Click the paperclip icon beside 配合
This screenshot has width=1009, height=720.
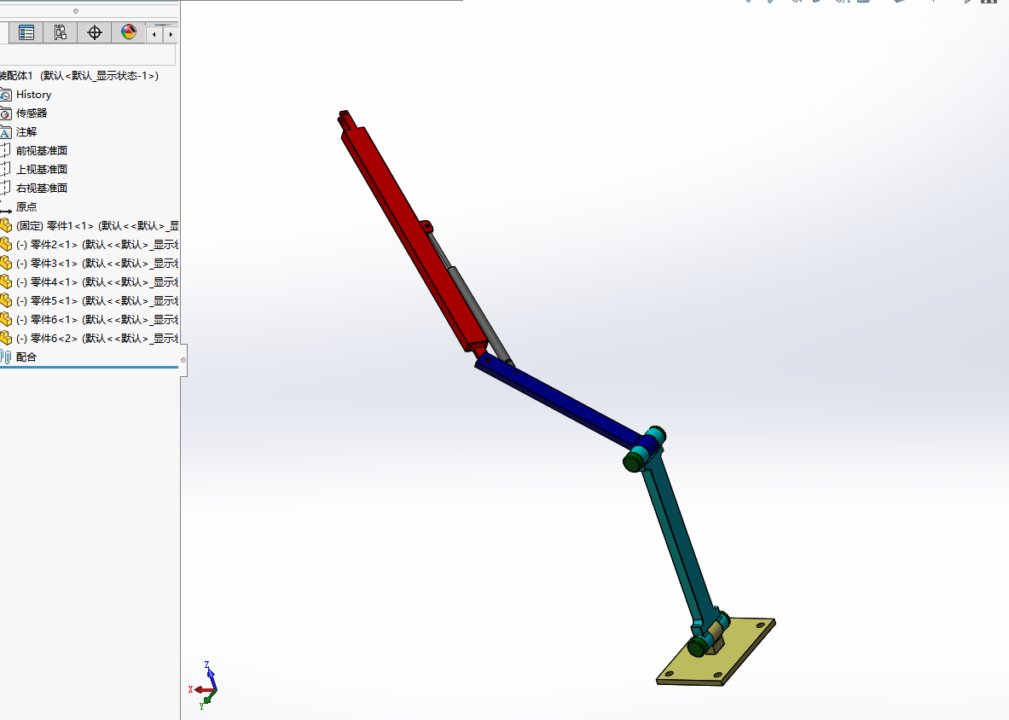click(x=6, y=357)
